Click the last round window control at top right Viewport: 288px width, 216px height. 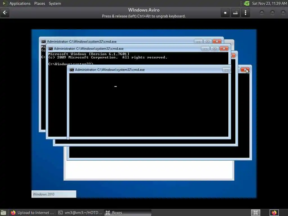283,13
